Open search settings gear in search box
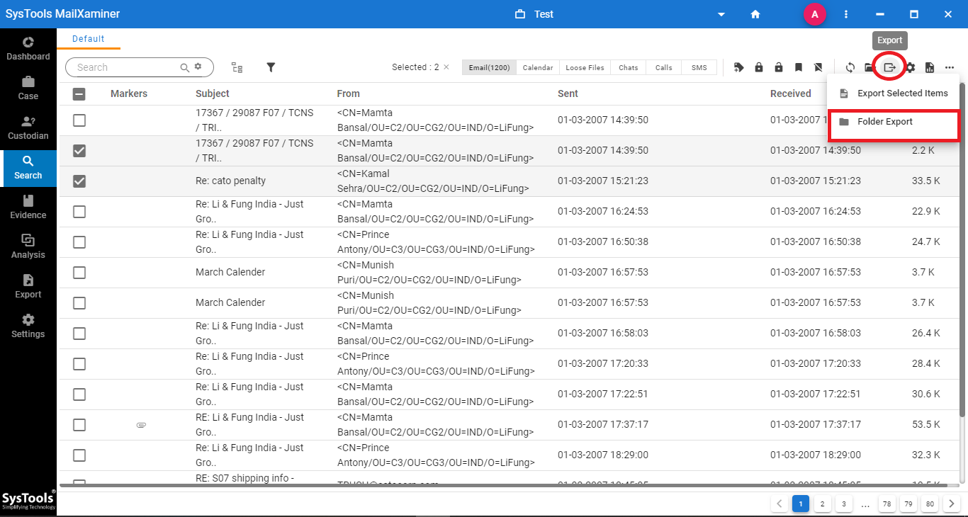The height and width of the screenshot is (517, 968). [x=198, y=67]
